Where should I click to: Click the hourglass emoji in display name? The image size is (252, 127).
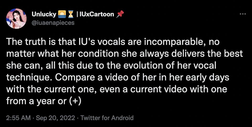(x=71, y=14)
